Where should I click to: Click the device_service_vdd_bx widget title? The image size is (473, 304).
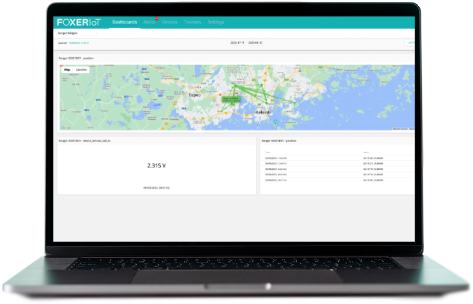(x=84, y=141)
